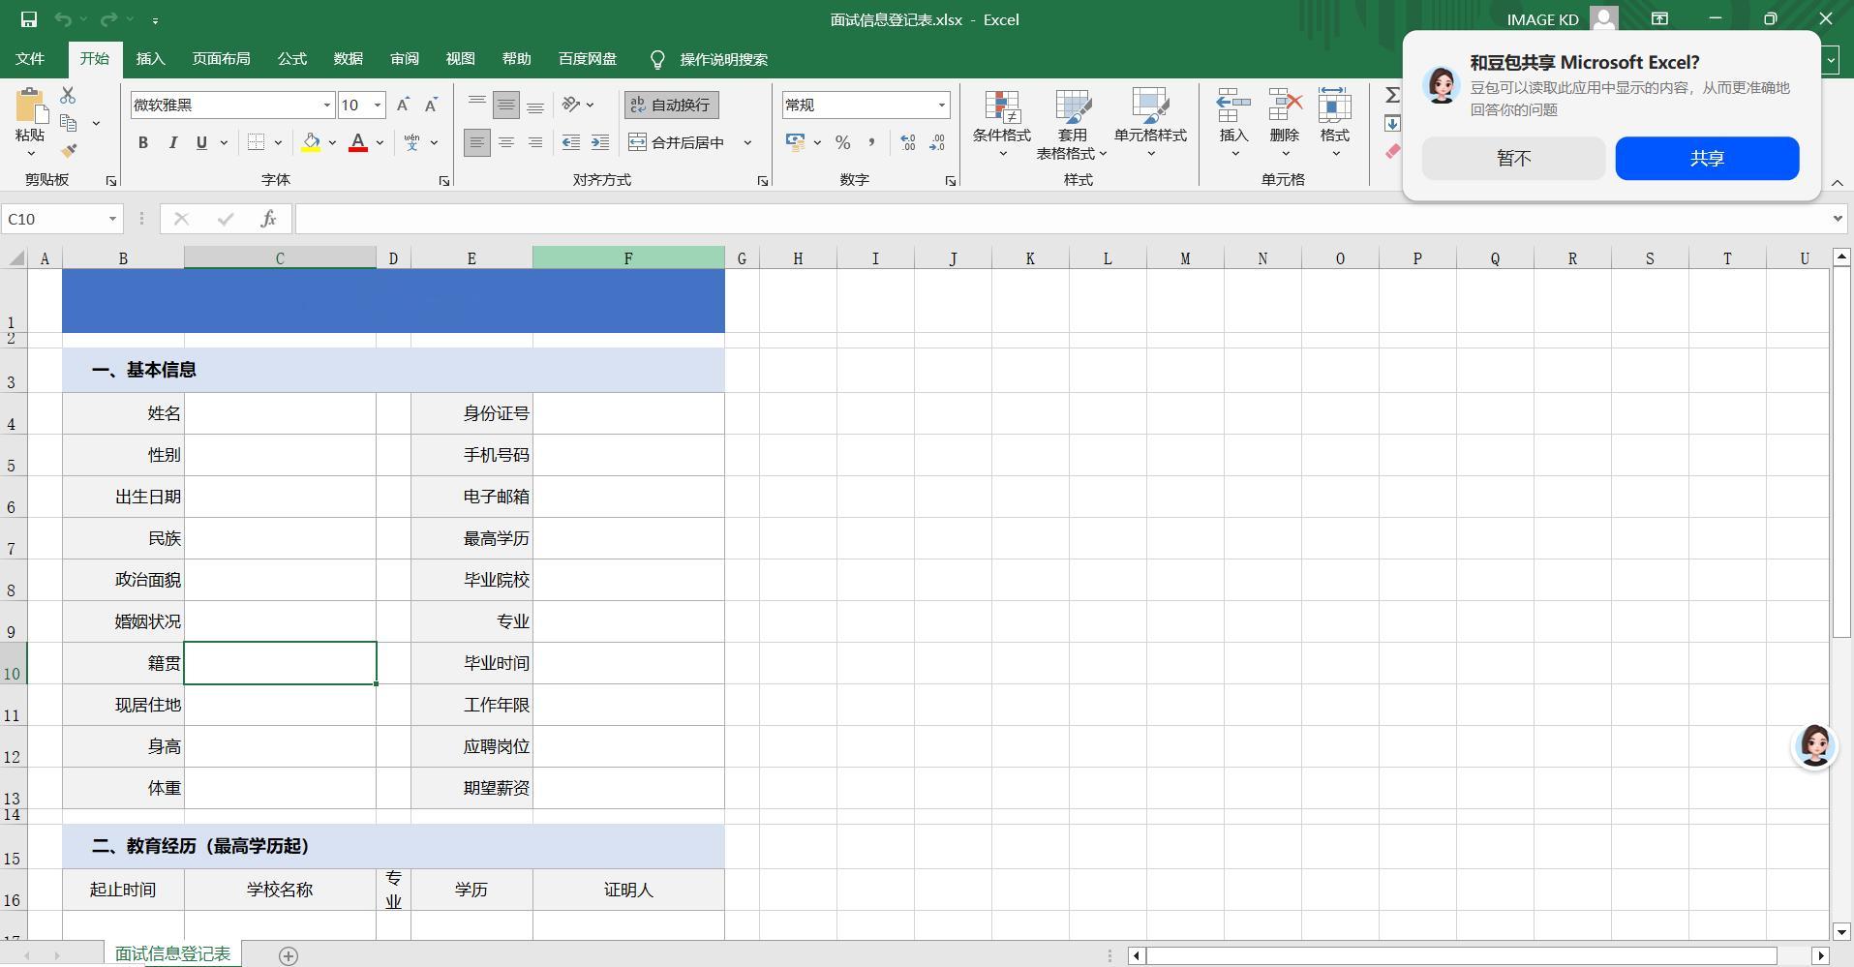
Task: Switch to the 页面布局 Page Layout tab
Action: click(x=221, y=59)
